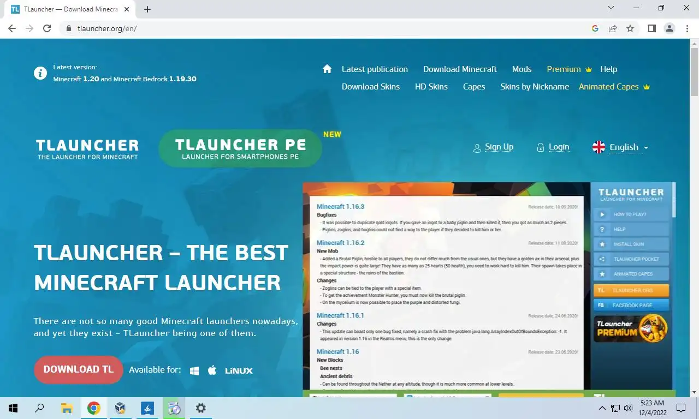Image resolution: width=699 pixels, height=419 pixels.
Task: Open the Latest publication menu item
Action: pos(375,69)
